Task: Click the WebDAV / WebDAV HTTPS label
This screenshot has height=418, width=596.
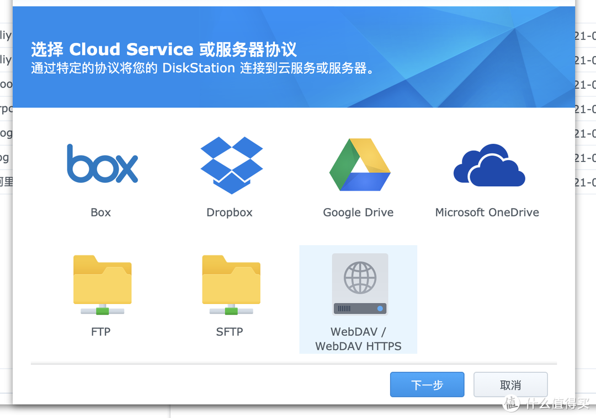Action: [x=358, y=339]
